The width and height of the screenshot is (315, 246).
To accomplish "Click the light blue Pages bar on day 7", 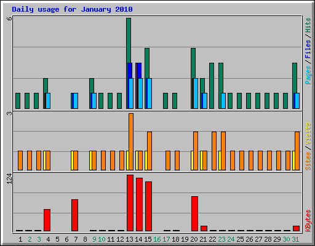I will point(76,101).
